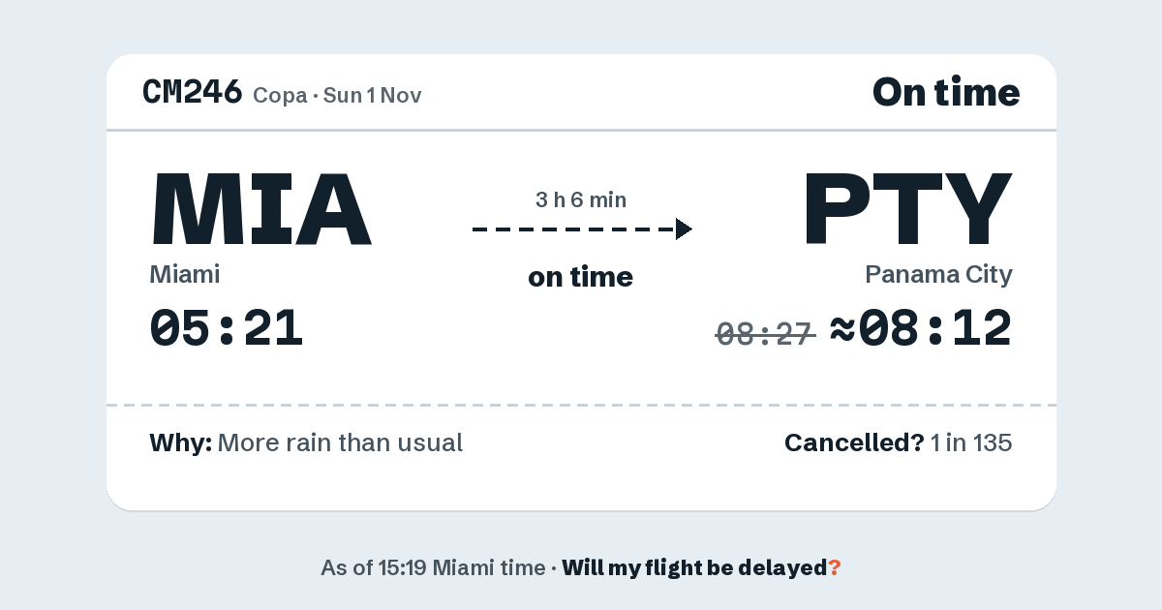Click the dashed flight arrow icon

point(582,229)
